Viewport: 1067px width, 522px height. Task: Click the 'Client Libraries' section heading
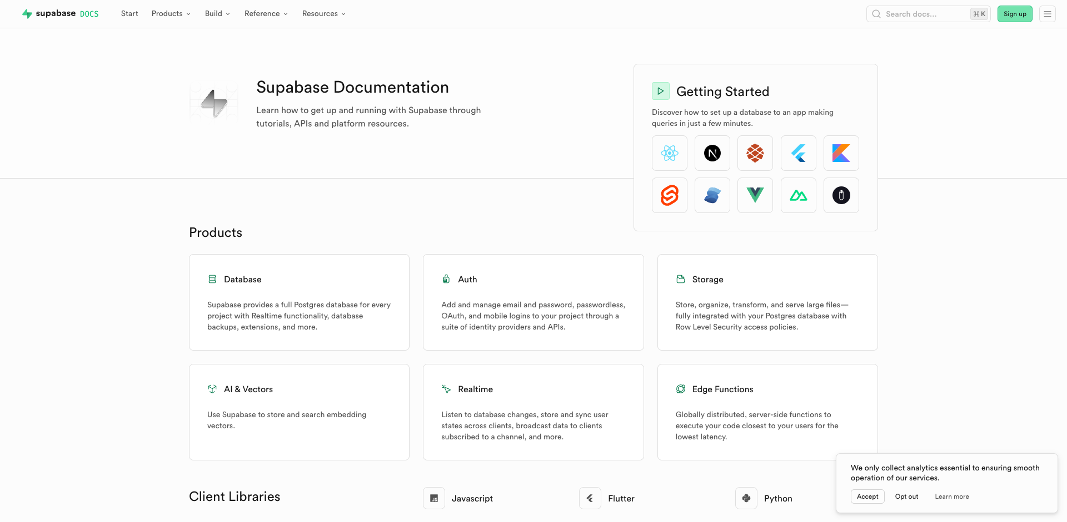pos(235,496)
